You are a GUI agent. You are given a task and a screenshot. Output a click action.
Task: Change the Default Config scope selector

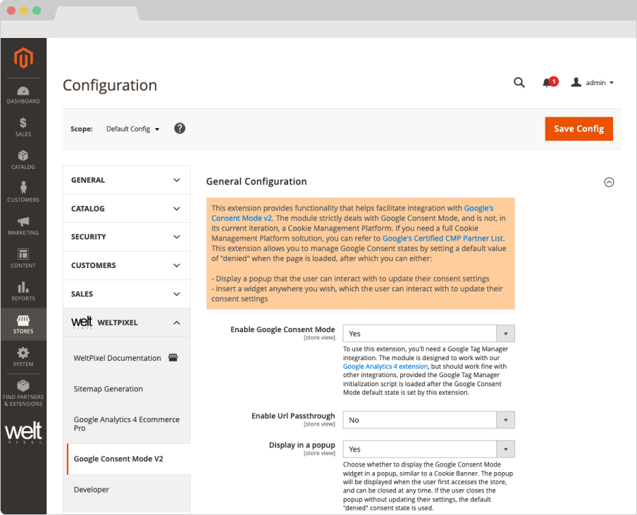132,129
